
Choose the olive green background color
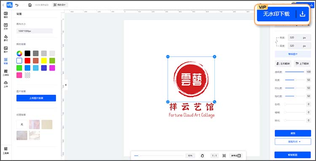(x=52, y=60)
